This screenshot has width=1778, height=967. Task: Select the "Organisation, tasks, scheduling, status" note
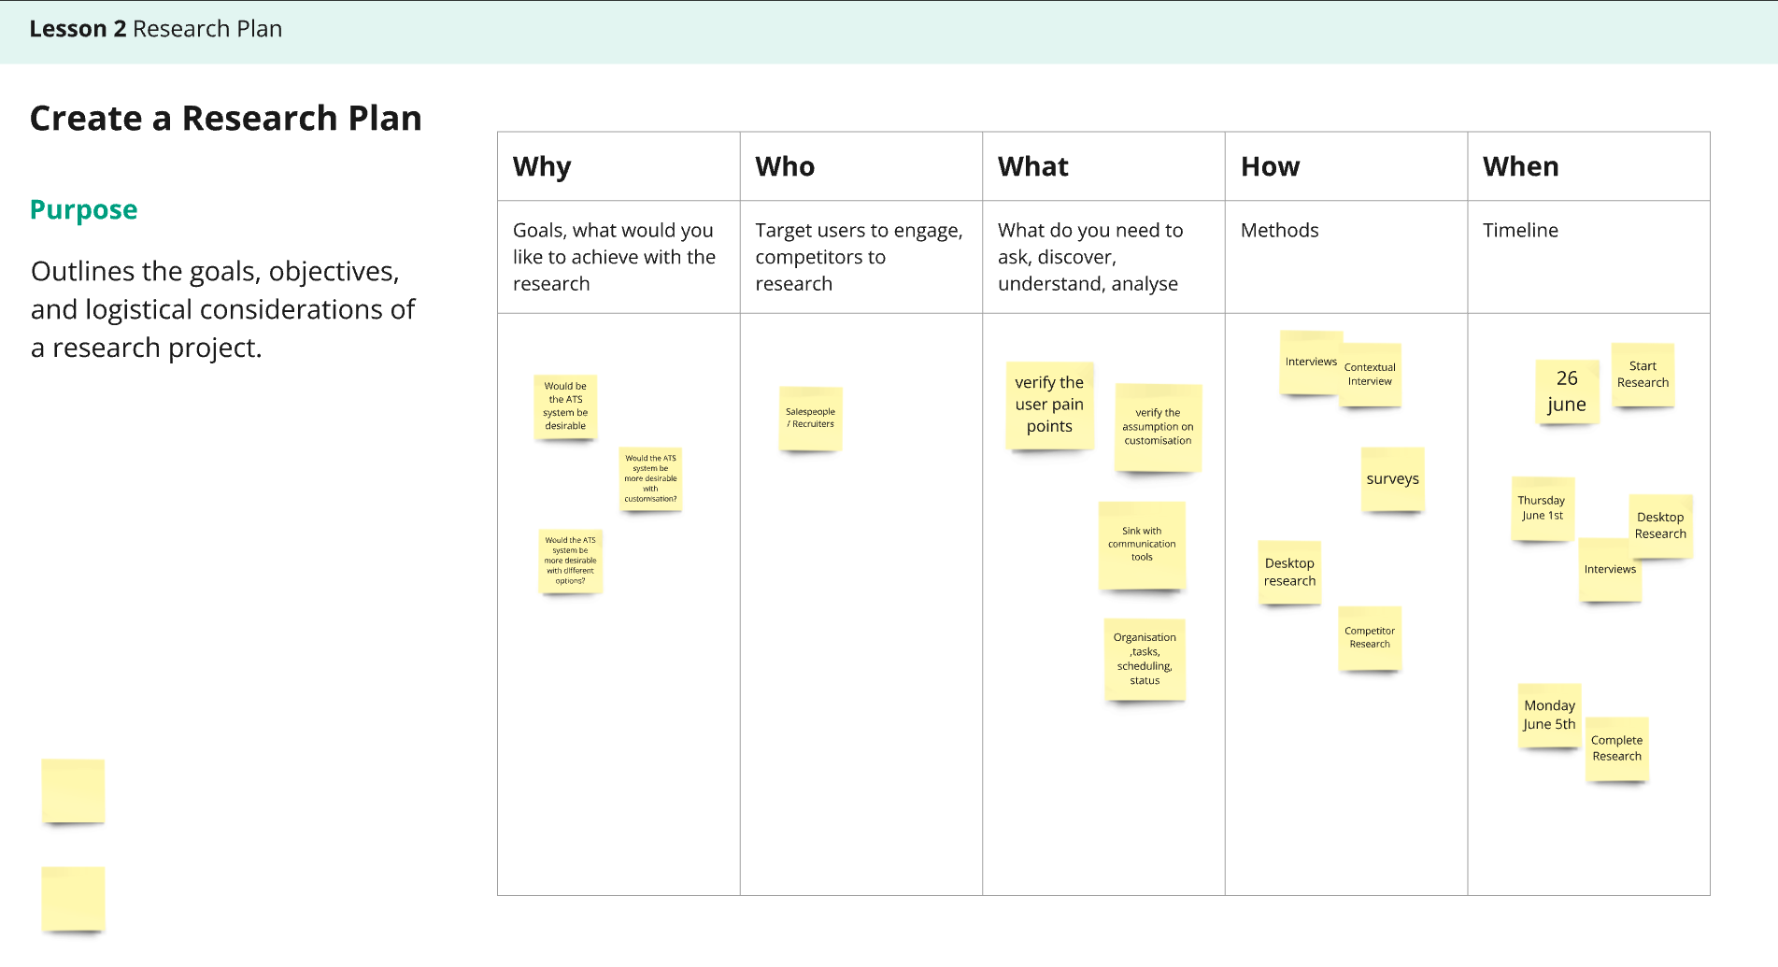pyautogui.click(x=1145, y=660)
